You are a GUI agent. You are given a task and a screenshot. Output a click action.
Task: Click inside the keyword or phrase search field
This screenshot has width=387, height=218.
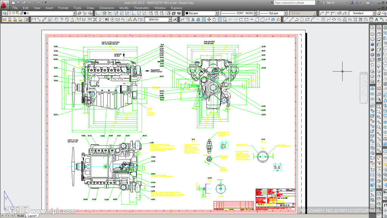point(294,3)
